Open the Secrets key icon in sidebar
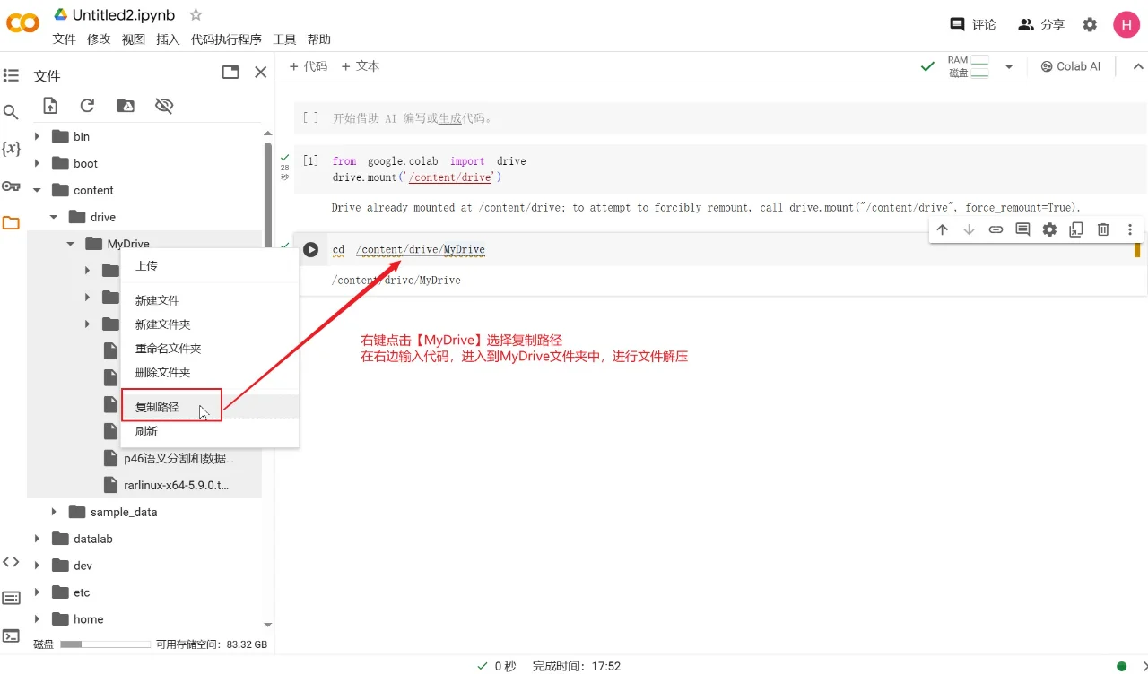Viewport: 1148px width, 674px height. coord(11,186)
